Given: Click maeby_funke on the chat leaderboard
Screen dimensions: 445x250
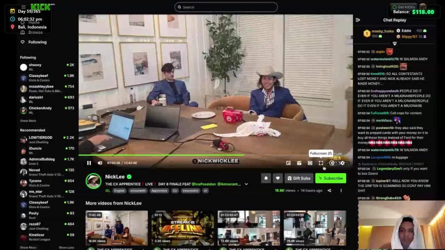Looking at the screenshot, I should click(382, 31).
